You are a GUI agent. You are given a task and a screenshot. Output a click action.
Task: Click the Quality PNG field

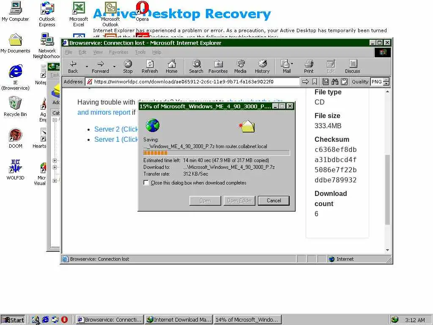[x=377, y=82]
